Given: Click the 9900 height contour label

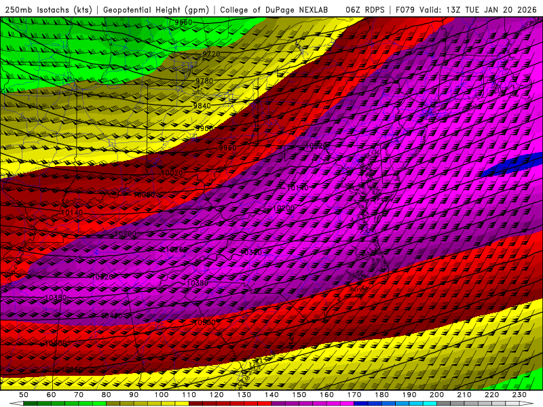Looking at the screenshot, I should point(204,128).
